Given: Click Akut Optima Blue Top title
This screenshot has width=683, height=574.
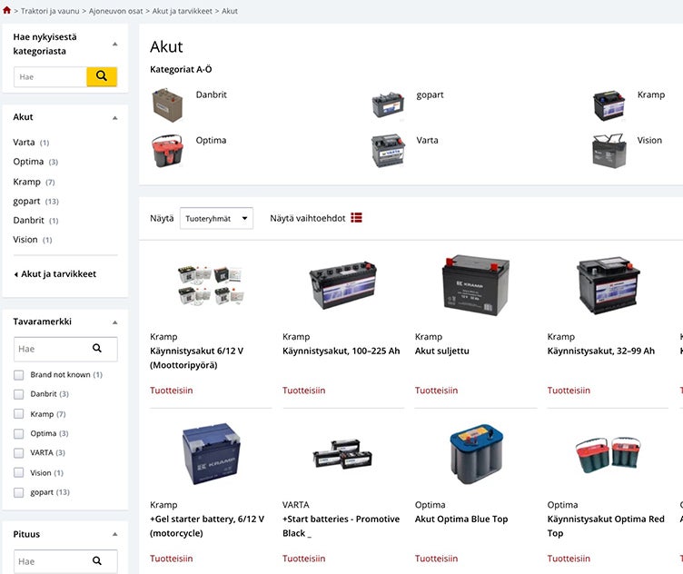Looking at the screenshot, I should (461, 520).
